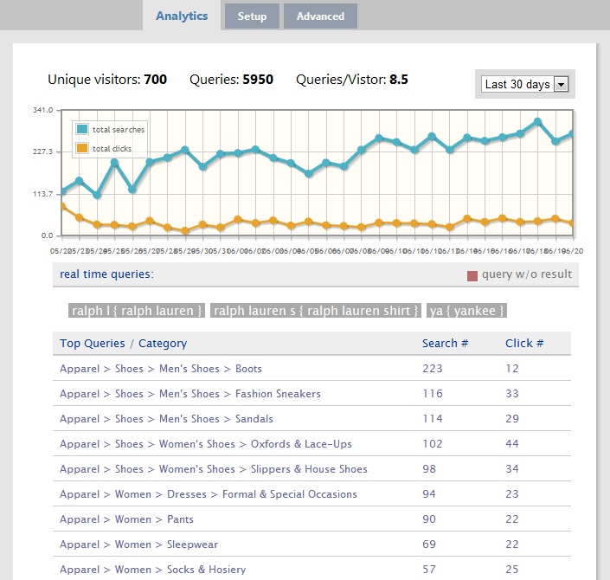Open the Men's Shoes > Fashion Sneakers row
610x580 pixels.
point(311,394)
